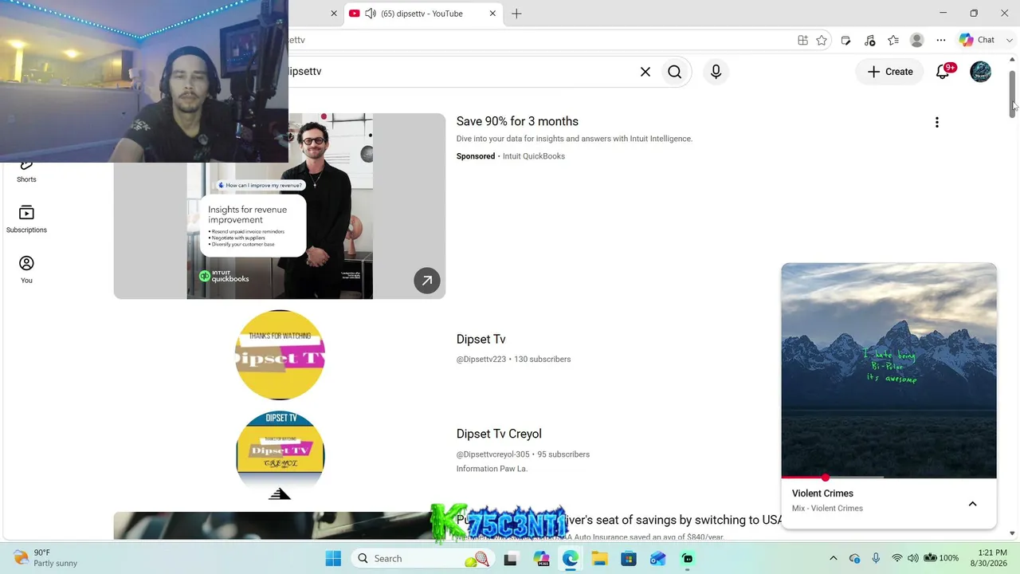Click the Violent Crimes miniplayer video
This screenshot has height=574, width=1020.
[x=889, y=370]
